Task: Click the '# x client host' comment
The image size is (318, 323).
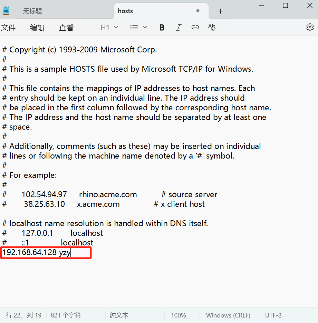Action: point(179,204)
